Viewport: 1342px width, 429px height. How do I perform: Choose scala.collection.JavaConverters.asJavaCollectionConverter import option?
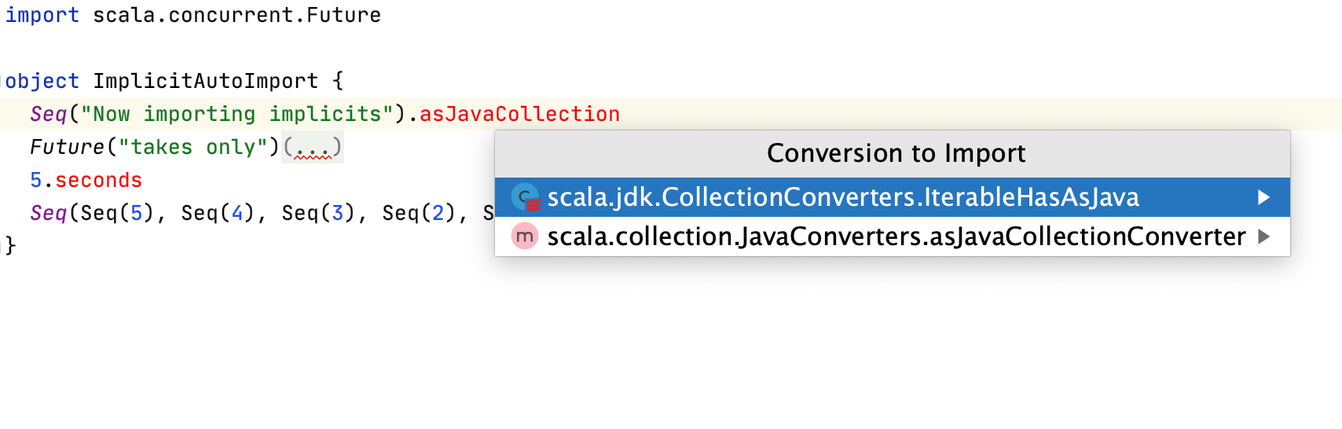(x=893, y=236)
